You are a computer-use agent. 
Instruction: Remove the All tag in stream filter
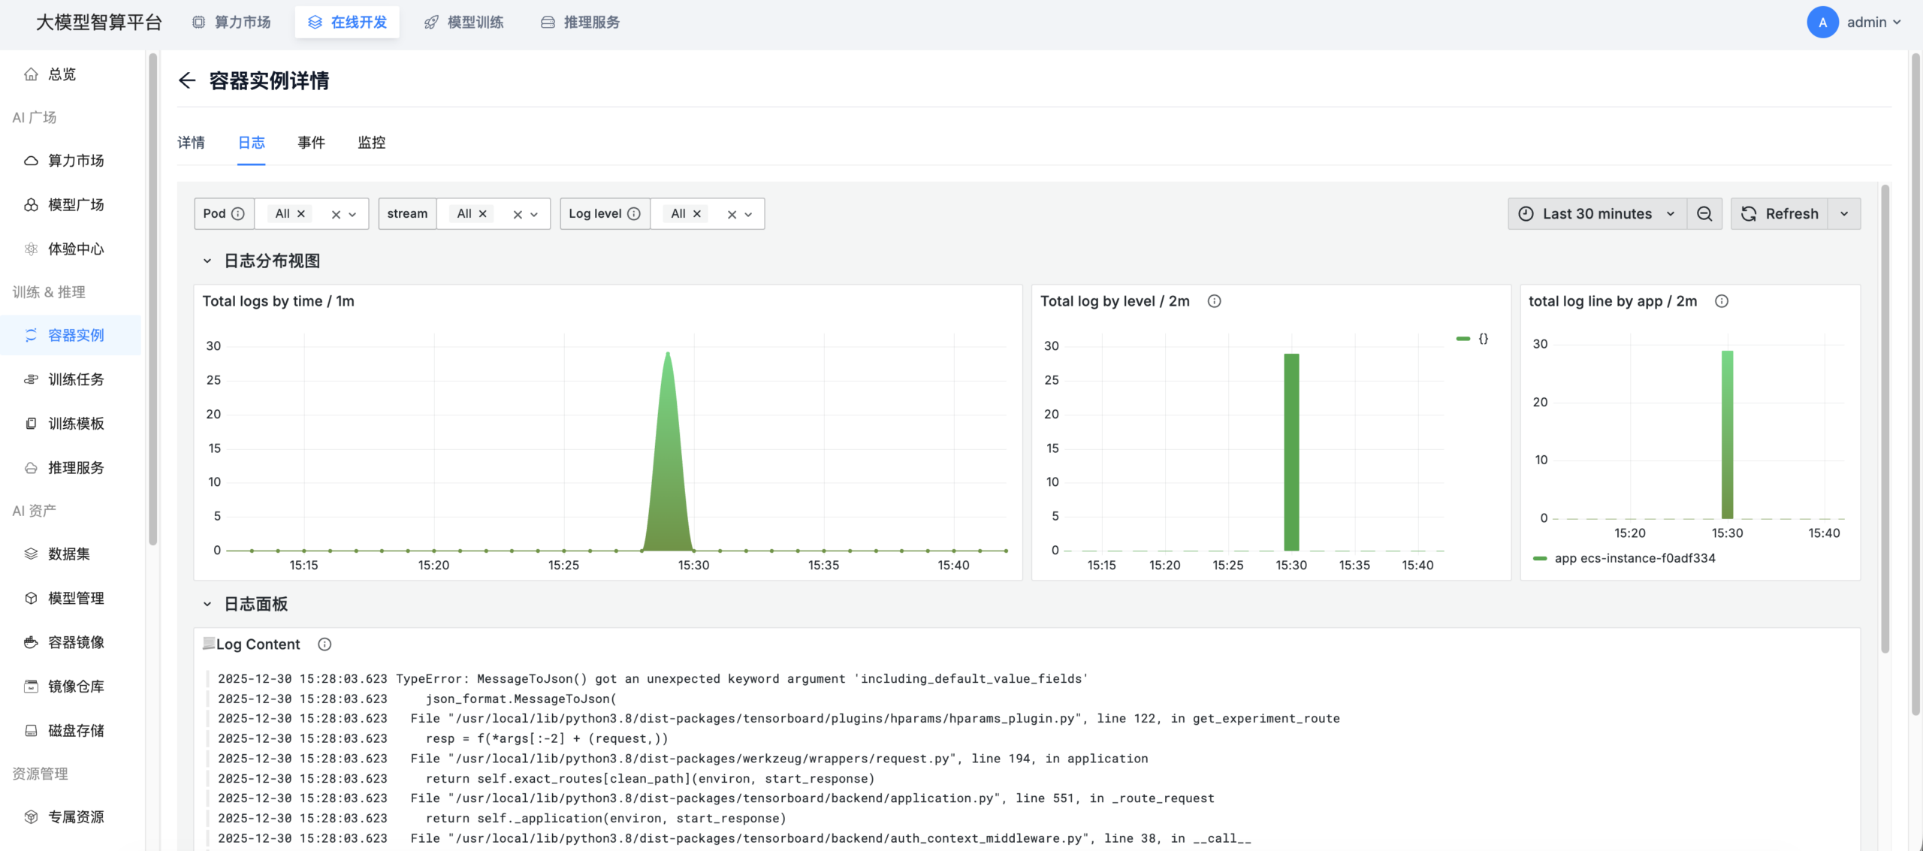tap(483, 214)
